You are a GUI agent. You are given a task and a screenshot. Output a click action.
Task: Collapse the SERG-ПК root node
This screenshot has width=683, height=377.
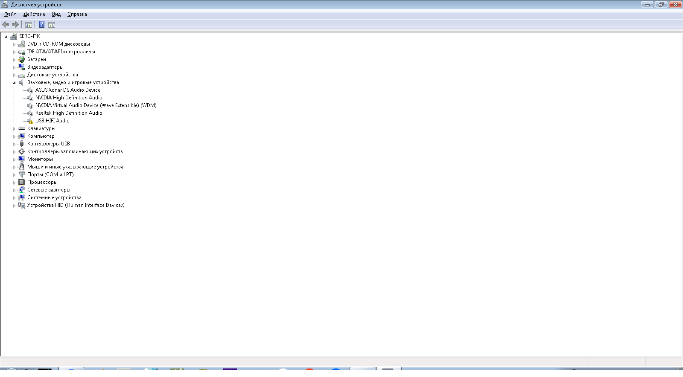click(6, 37)
